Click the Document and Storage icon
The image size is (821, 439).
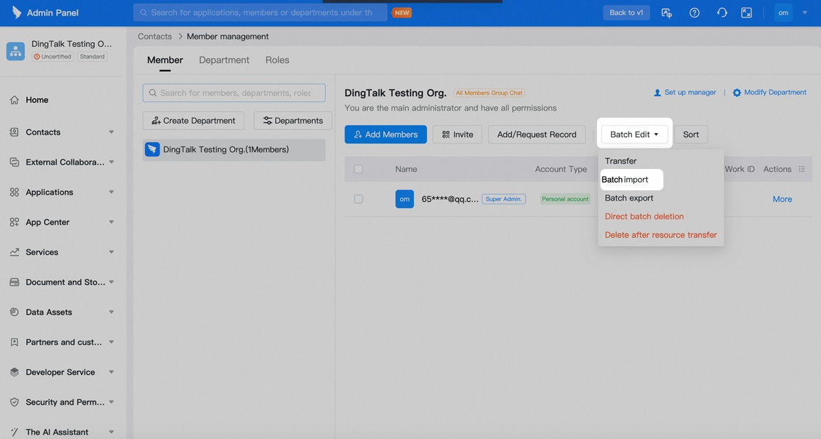(14, 282)
